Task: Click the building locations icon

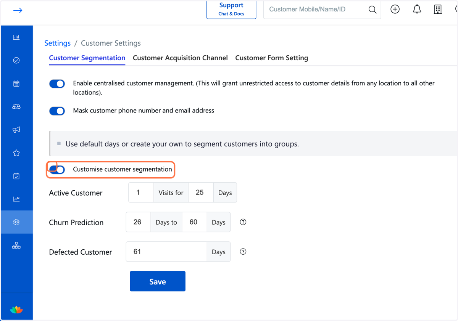Action: coord(438,10)
